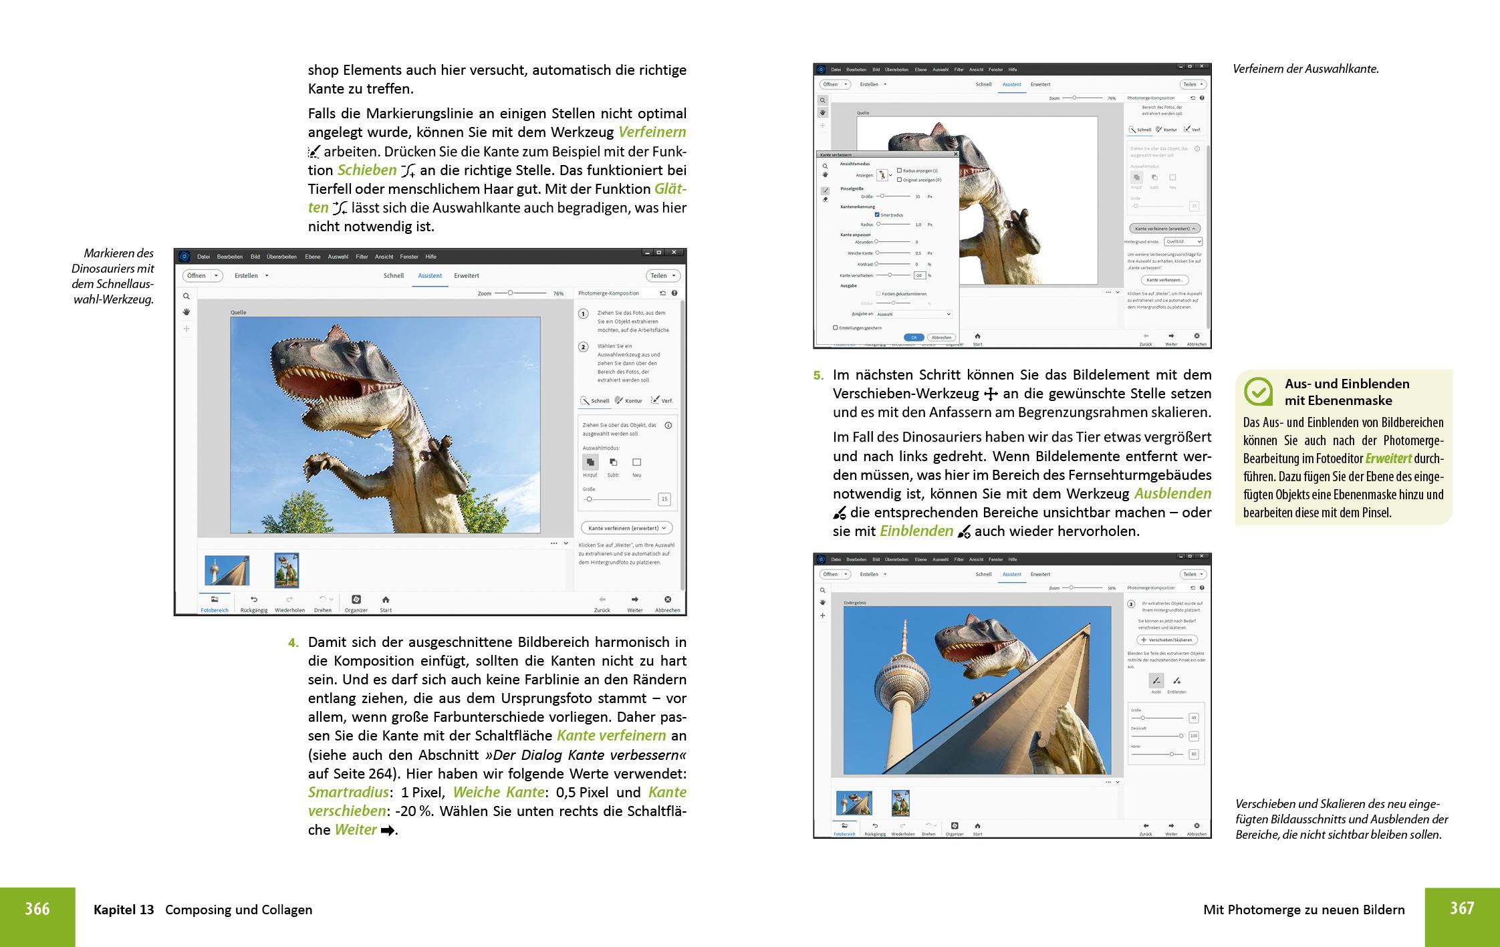Activate the Schnell selection tool
The width and height of the screenshot is (1500, 947).
coord(599,400)
